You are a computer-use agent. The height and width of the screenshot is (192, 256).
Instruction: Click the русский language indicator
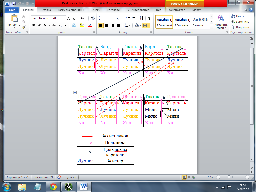point(71,177)
